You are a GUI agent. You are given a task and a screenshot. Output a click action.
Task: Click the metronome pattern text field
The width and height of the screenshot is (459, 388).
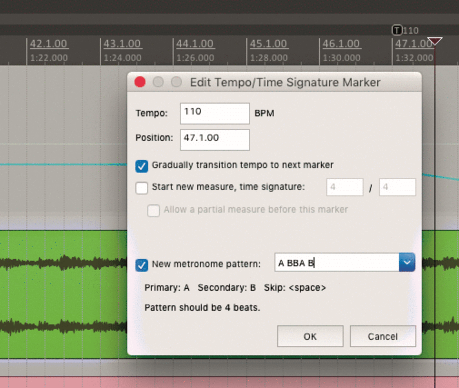tap(337, 262)
